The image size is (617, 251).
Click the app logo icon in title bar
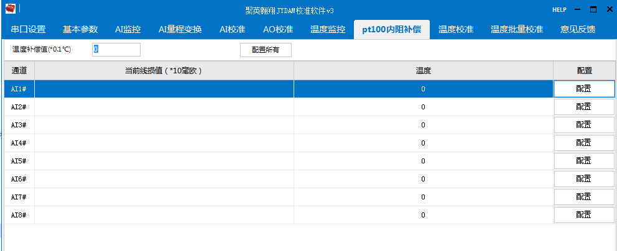coord(10,9)
